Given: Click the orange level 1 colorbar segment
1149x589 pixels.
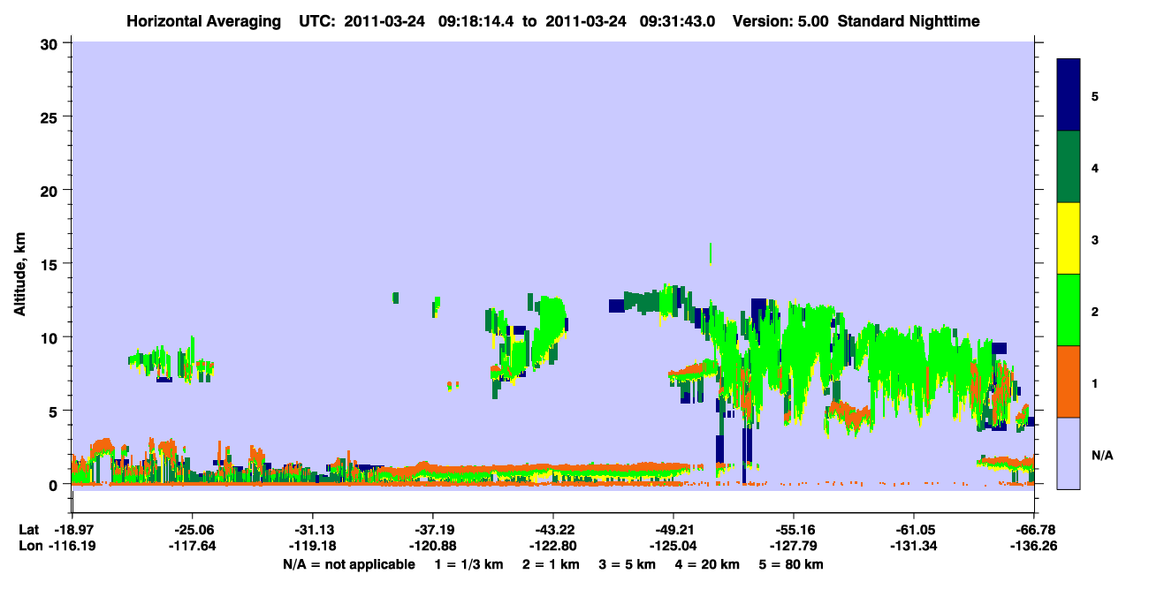Looking at the screenshot, I should coord(1069,381).
